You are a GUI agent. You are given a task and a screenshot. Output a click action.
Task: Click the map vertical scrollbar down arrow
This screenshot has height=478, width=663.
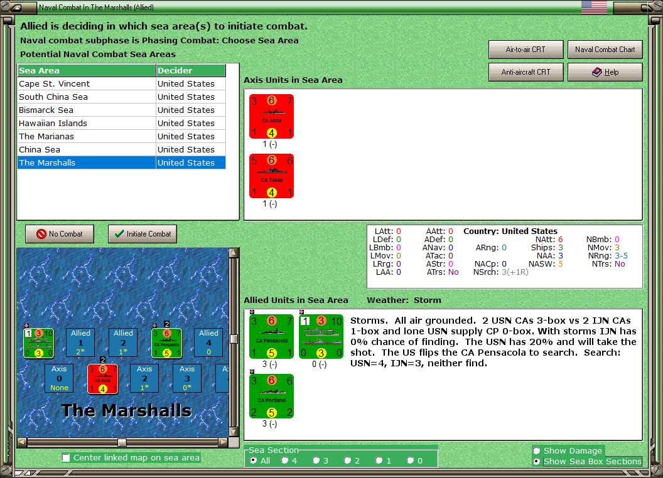(234, 432)
